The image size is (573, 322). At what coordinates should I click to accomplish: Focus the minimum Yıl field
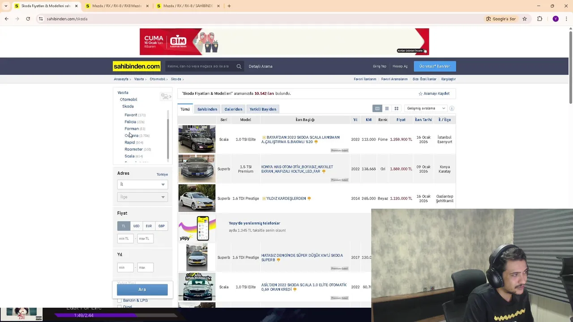(125, 267)
